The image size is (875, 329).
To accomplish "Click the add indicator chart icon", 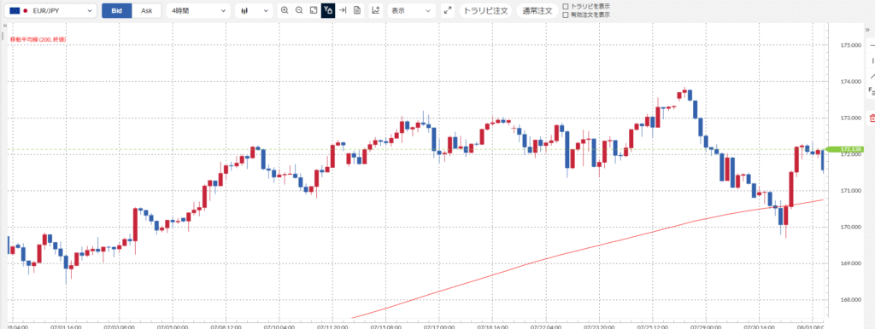I will click(x=376, y=10).
